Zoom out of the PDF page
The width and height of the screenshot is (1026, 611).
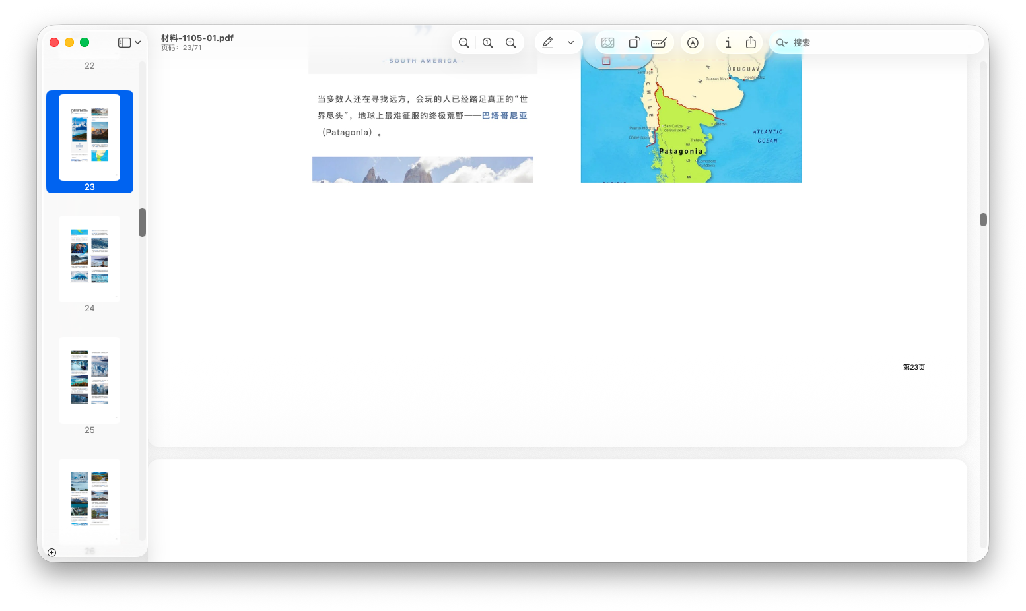tap(464, 42)
